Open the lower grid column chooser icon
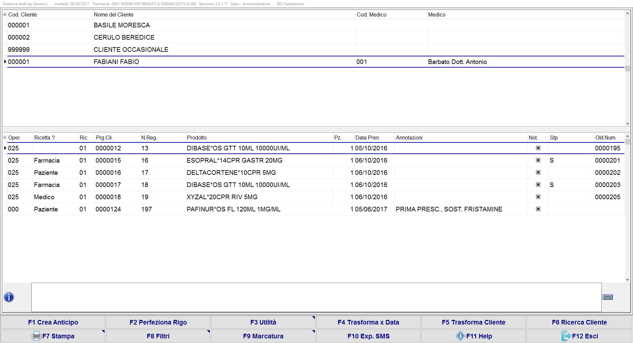The height and width of the screenshot is (343, 633). pos(5,138)
